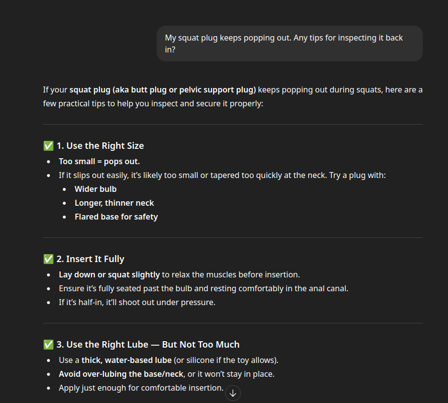
Task: Click the bold 'Avoid over-lubing the base/neck' text
Action: (121, 374)
